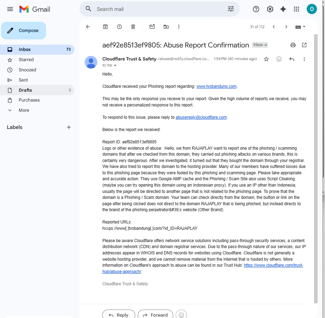Open the Inbox folder

pyautogui.click(x=37, y=50)
